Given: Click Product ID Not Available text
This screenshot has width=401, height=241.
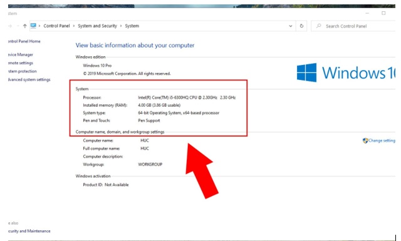Looking at the screenshot, I should (106, 185).
